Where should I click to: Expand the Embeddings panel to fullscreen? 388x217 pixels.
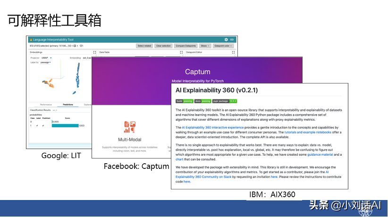94,52
